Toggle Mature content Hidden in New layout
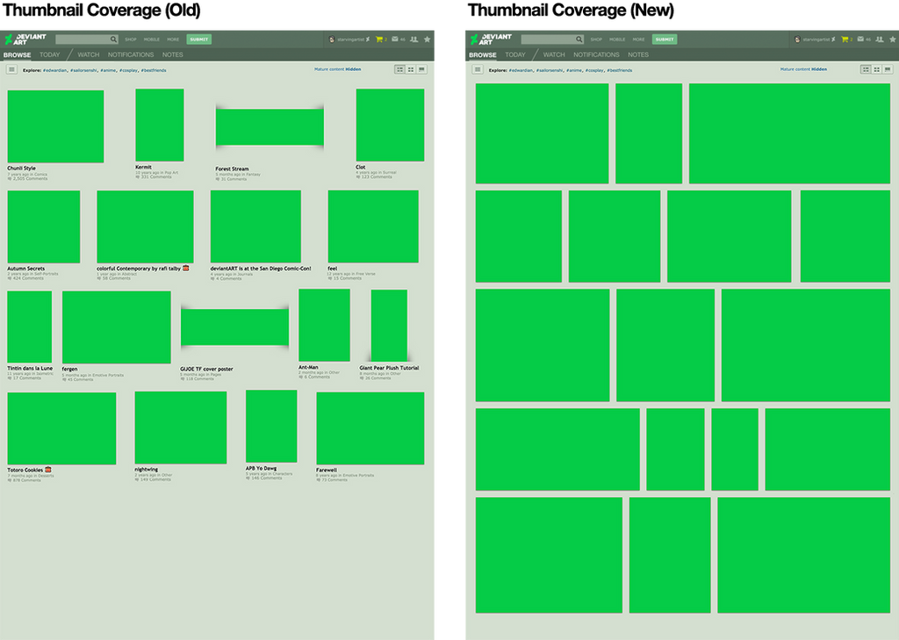The width and height of the screenshot is (899, 640). 803,68
